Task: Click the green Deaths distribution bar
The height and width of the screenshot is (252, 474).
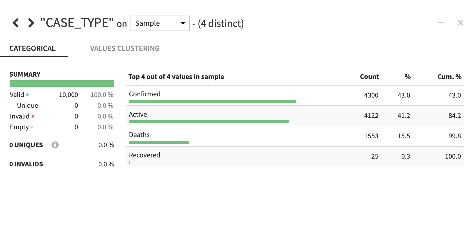Action: (159, 142)
